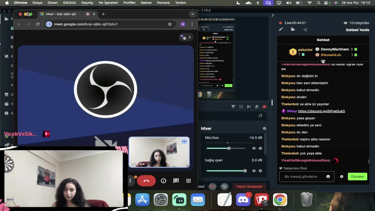Toggle the red muted alerts icon
The height and width of the screenshot is (211, 375).
[264, 107]
